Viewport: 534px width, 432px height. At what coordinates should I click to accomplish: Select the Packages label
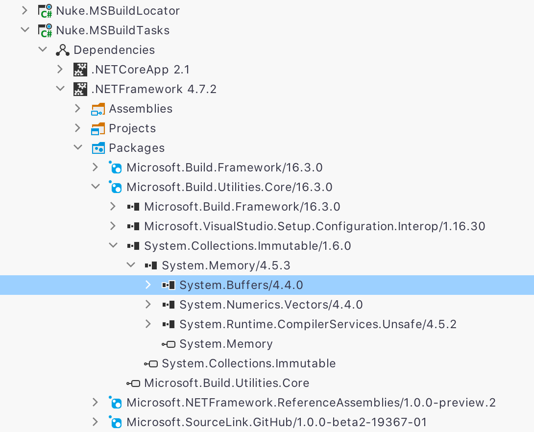137,148
